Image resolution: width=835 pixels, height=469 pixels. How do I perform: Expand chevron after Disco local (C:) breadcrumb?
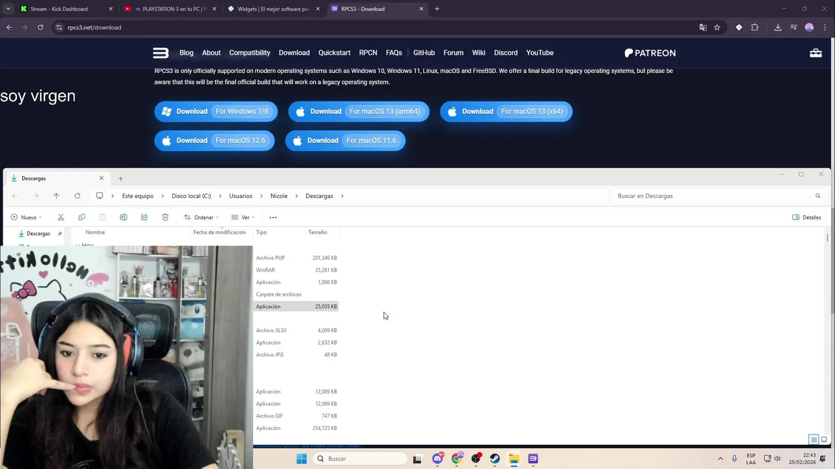(x=220, y=195)
